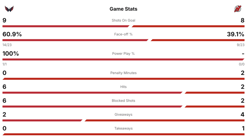Select the Takeaways label
Image resolution: width=247 pixels, height=138 pixels.
pyautogui.click(x=123, y=128)
